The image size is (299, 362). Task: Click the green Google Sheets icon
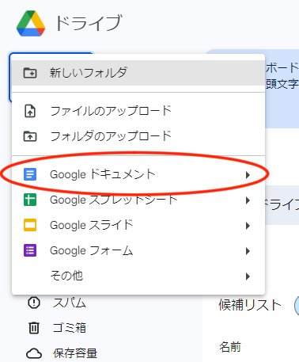(30, 200)
